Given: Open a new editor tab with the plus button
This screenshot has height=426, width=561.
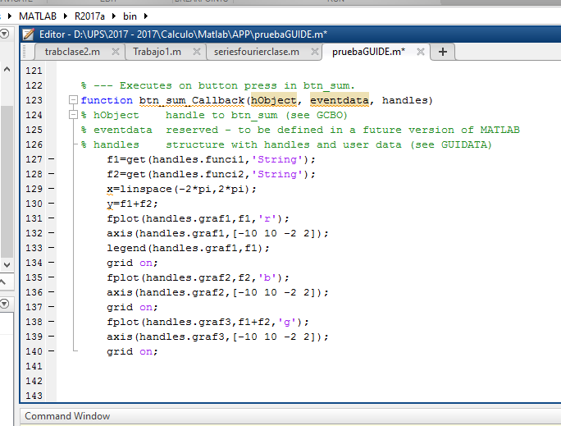Looking at the screenshot, I should pyautogui.click(x=443, y=52).
